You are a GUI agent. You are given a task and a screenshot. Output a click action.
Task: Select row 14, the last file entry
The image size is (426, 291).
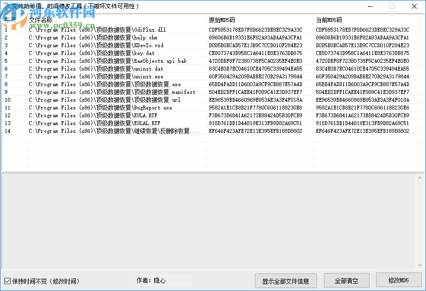[x=97, y=130]
